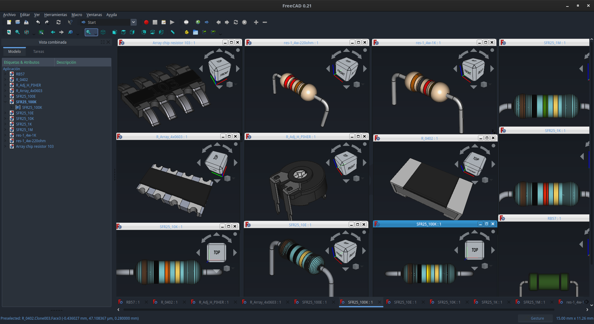
Task: Expand the nested SFR25_100K body item
Action: [11, 108]
